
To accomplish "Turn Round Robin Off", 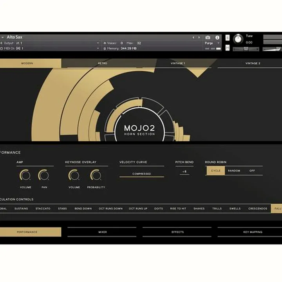I will tap(252, 171).
